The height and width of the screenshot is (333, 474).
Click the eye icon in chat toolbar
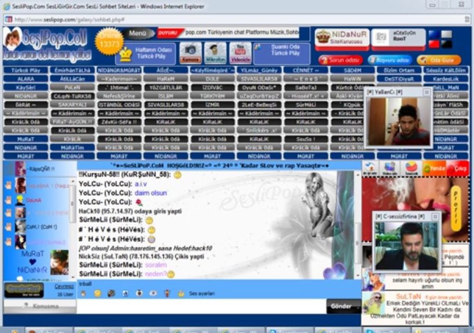(x=153, y=293)
